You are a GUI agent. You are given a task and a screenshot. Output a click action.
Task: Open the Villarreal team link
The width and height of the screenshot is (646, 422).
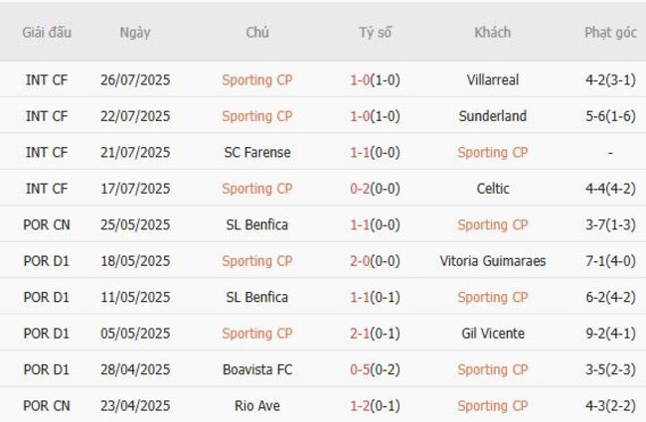pos(492,79)
